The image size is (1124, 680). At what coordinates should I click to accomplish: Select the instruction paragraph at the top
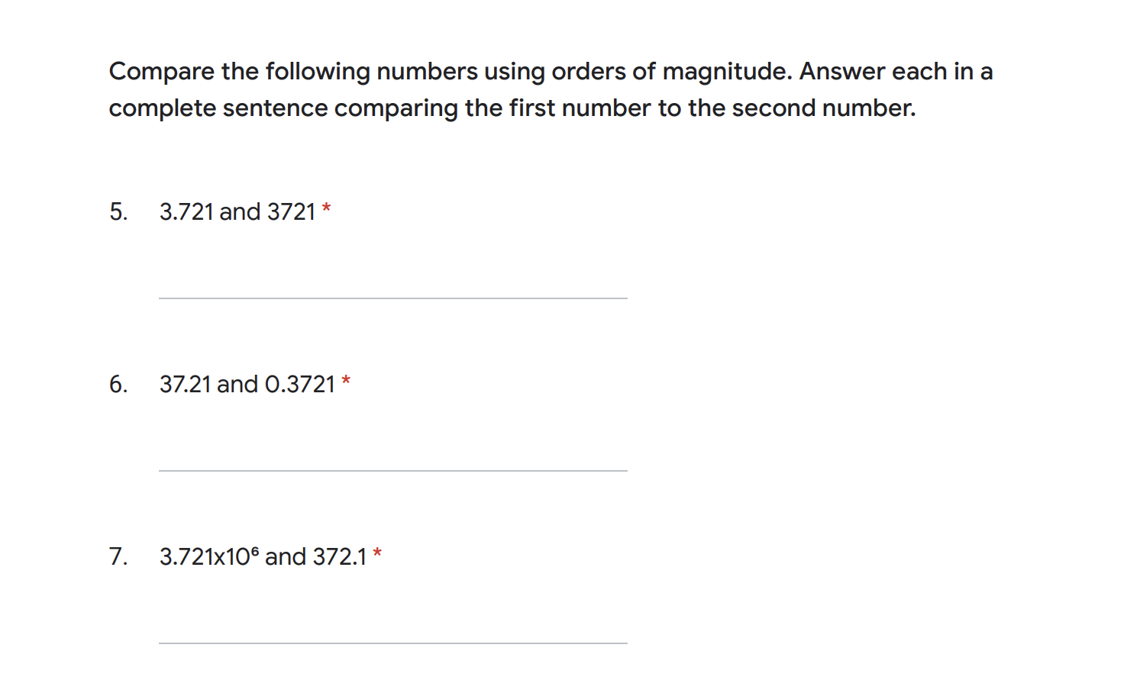pos(550,89)
